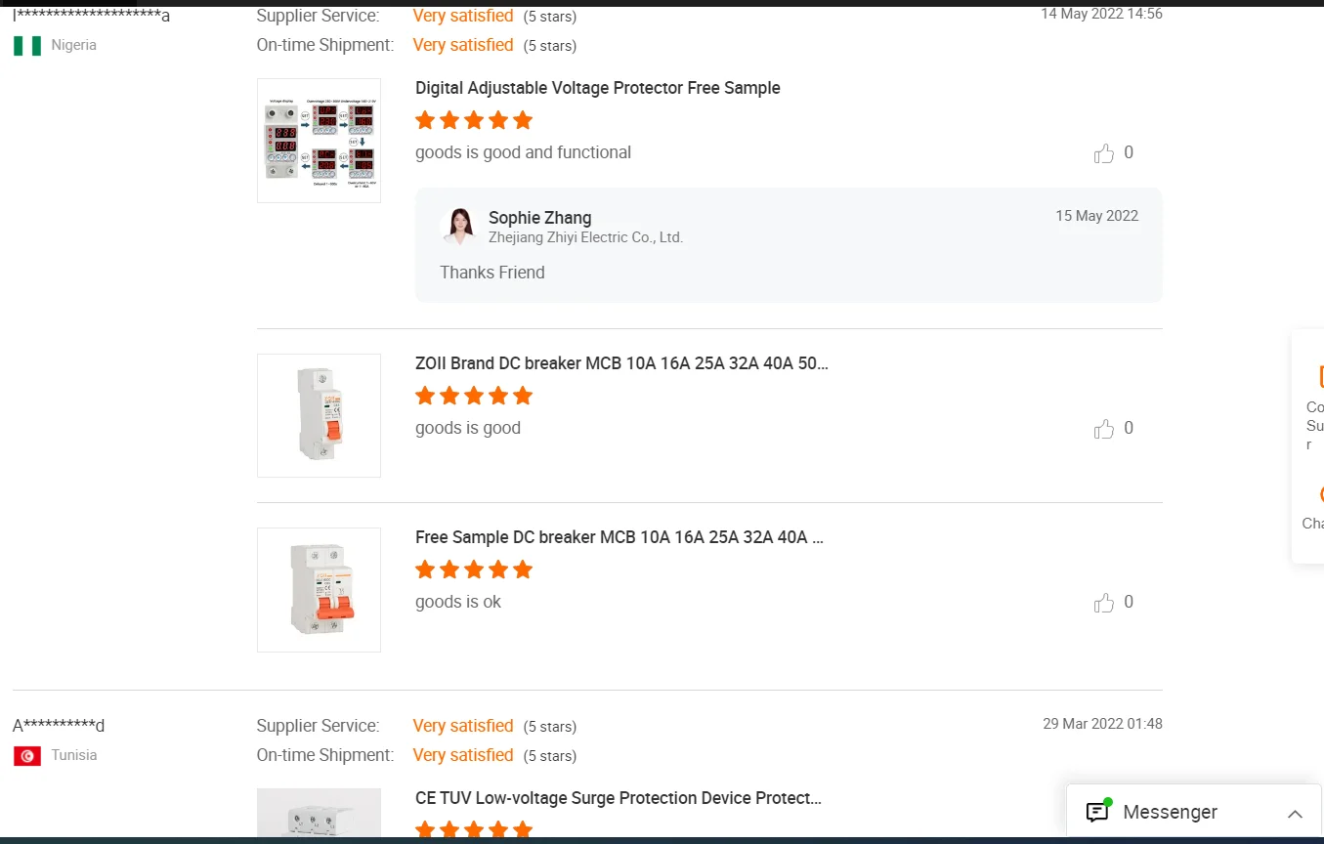1324x844 pixels.
Task: Click Sophie Zhang's avatar
Action: point(458,226)
